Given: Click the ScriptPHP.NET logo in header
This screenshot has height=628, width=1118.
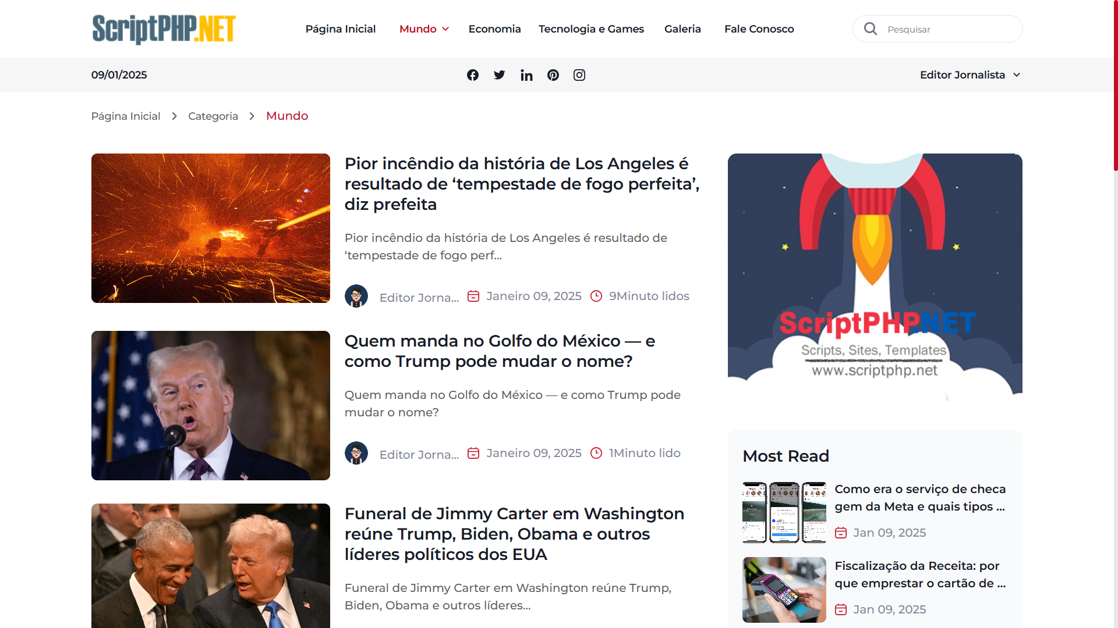Looking at the screenshot, I should coord(164,29).
